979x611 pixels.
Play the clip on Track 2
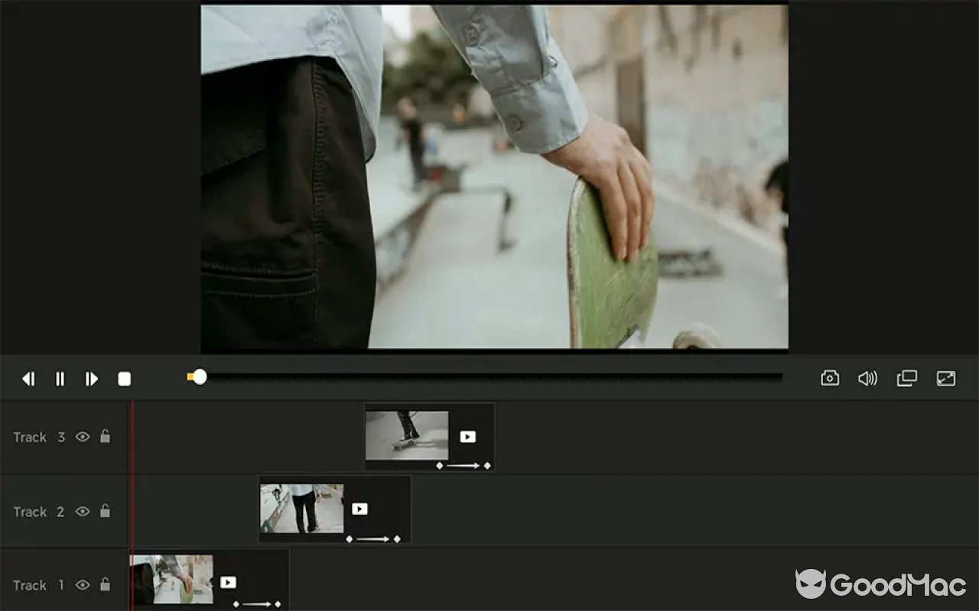pos(359,509)
